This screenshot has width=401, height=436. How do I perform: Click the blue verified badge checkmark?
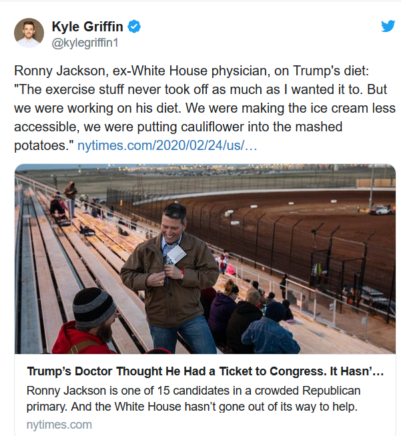(x=134, y=27)
